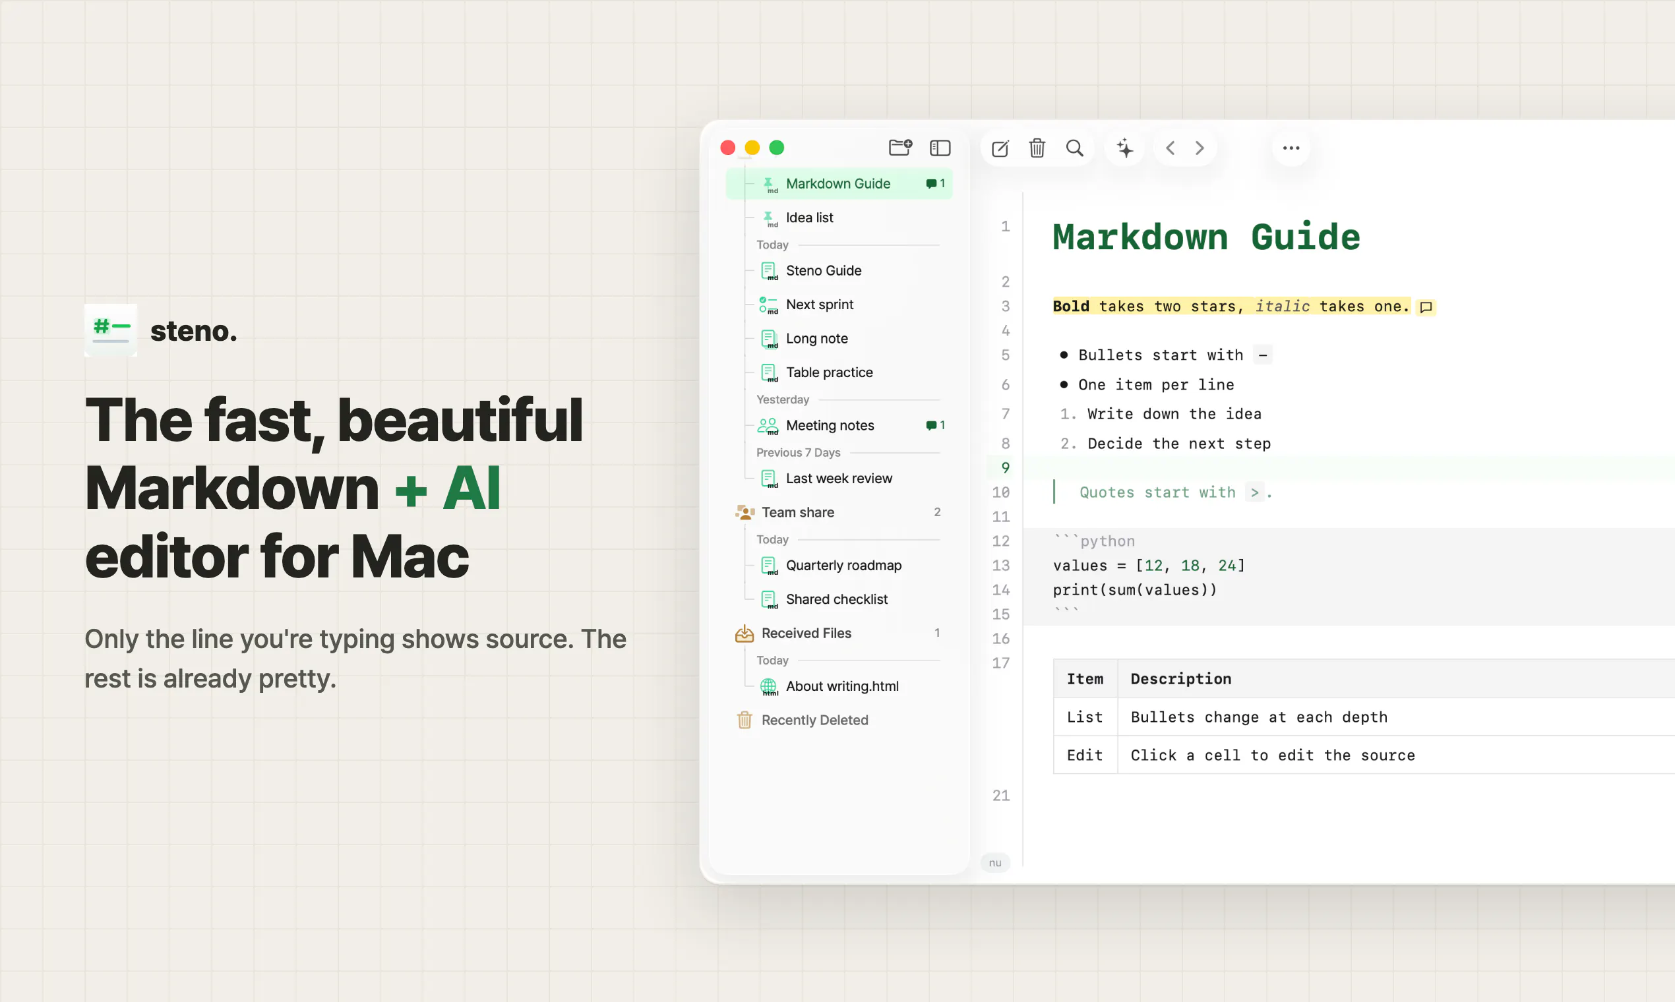Open About writing.html file
The image size is (1675, 1002).
(x=839, y=686)
